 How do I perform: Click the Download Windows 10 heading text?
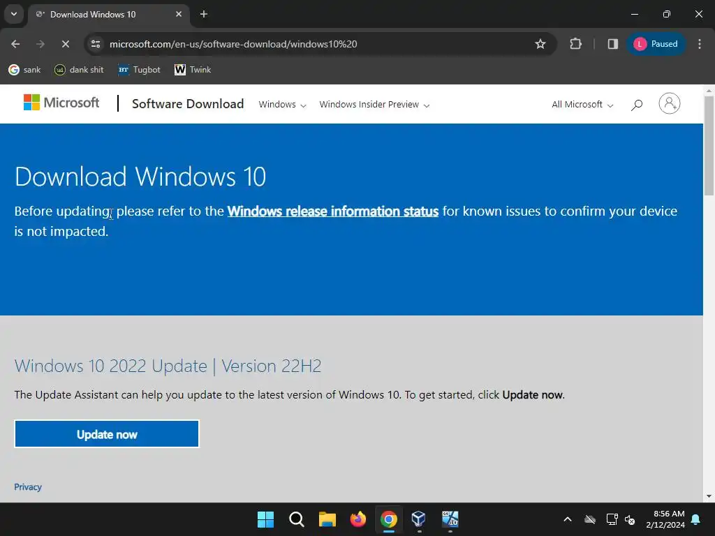click(140, 177)
